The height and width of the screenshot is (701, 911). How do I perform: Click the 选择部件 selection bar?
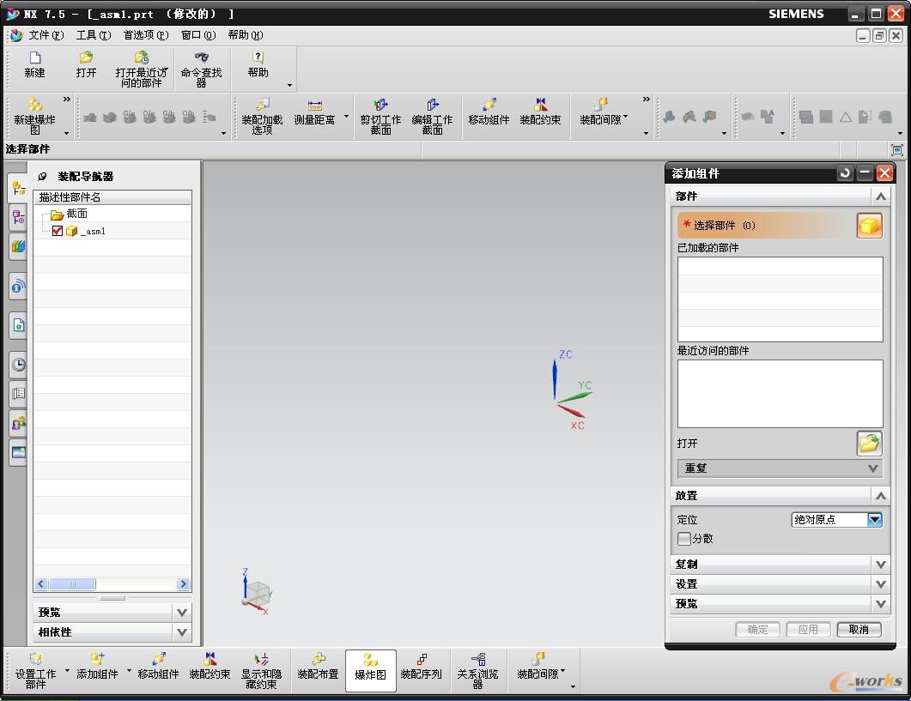point(764,226)
